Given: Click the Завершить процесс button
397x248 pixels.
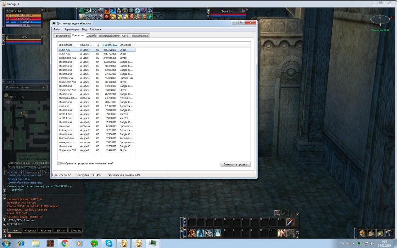Looking at the screenshot, I should (235, 164).
